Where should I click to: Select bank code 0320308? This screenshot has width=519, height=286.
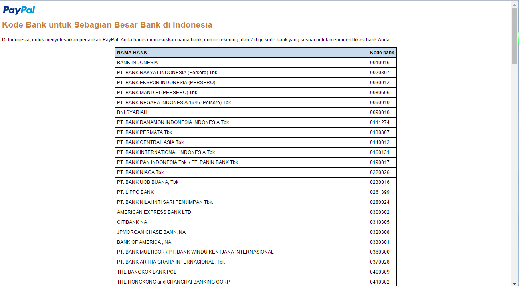380,232
